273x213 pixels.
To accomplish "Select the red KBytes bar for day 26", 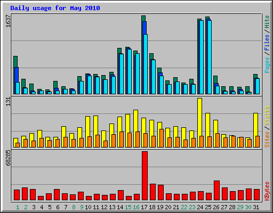I will (x=216, y=191).
